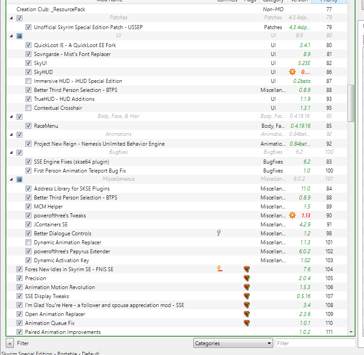Click the heart flag on SSE Display Tweaks

click(x=247, y=296)
